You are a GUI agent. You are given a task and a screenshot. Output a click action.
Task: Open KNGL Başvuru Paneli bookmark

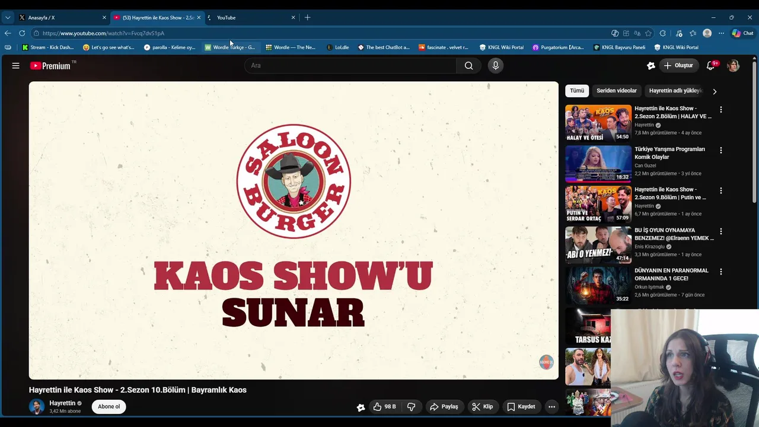619,47
